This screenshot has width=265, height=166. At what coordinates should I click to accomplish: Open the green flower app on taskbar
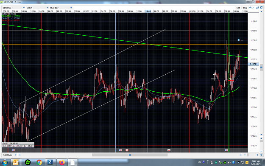point(28,163)
